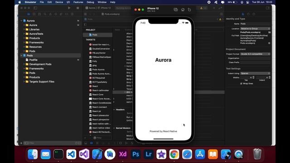Open Visual Studio Code from the Dock
290x163 pixels.
71,154
